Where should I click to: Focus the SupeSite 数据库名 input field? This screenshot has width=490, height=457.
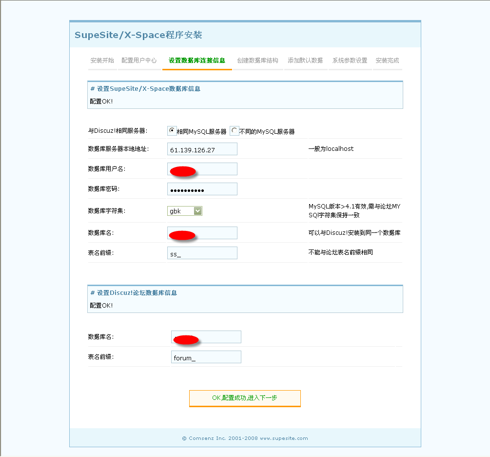pos(202,233)
